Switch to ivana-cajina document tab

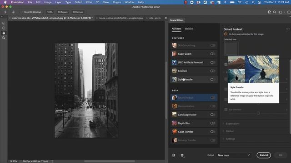pos(121,18)
